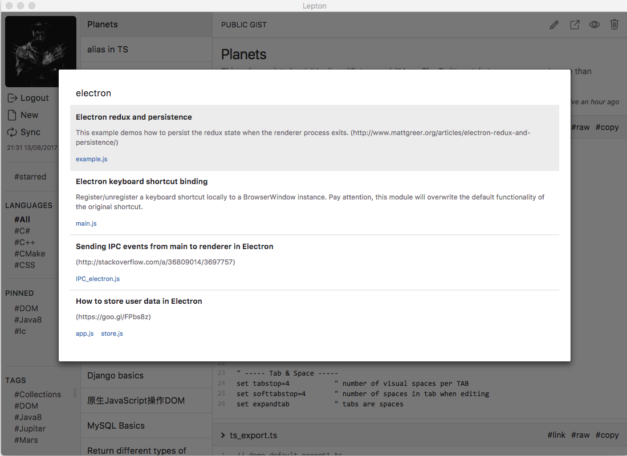The width and height of the screenshot is (627, 456).
Task: Select result 'Electron redux and persistence'
Action: [x=314, y=138]
